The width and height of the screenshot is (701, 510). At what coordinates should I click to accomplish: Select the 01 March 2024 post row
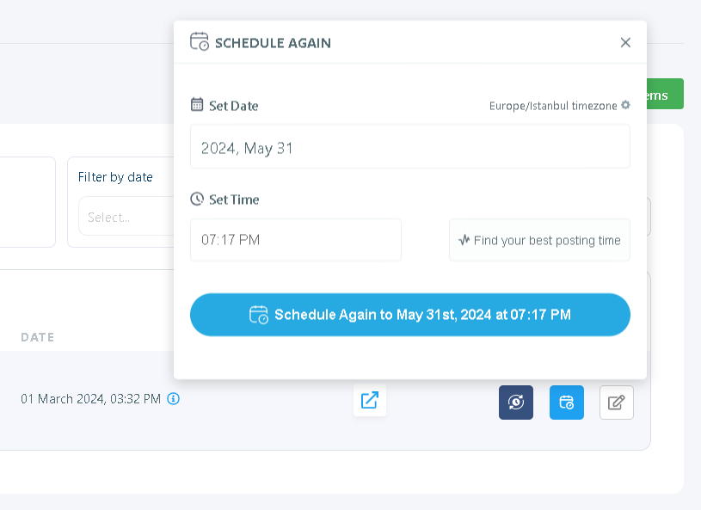(90, 399)
